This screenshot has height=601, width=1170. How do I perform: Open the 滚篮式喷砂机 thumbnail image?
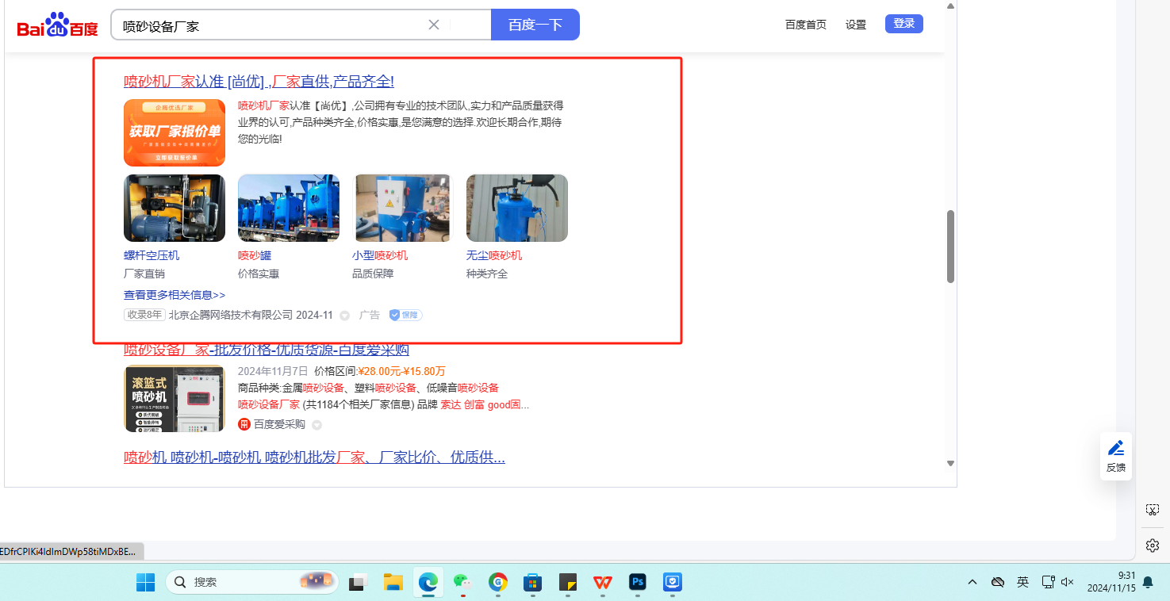(x=175, y=398)
